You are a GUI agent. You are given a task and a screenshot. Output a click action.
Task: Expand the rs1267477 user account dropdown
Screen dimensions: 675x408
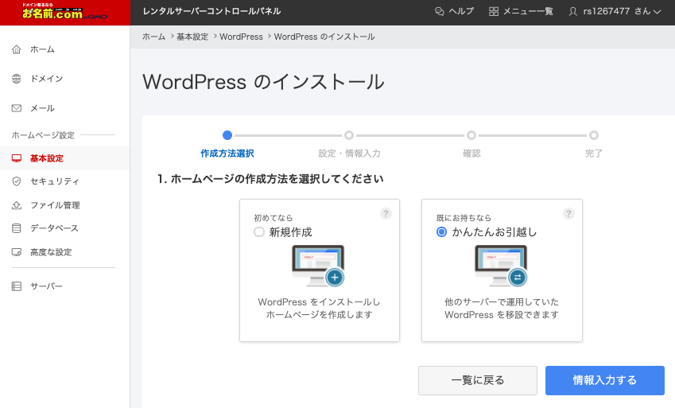click(615, 11)
